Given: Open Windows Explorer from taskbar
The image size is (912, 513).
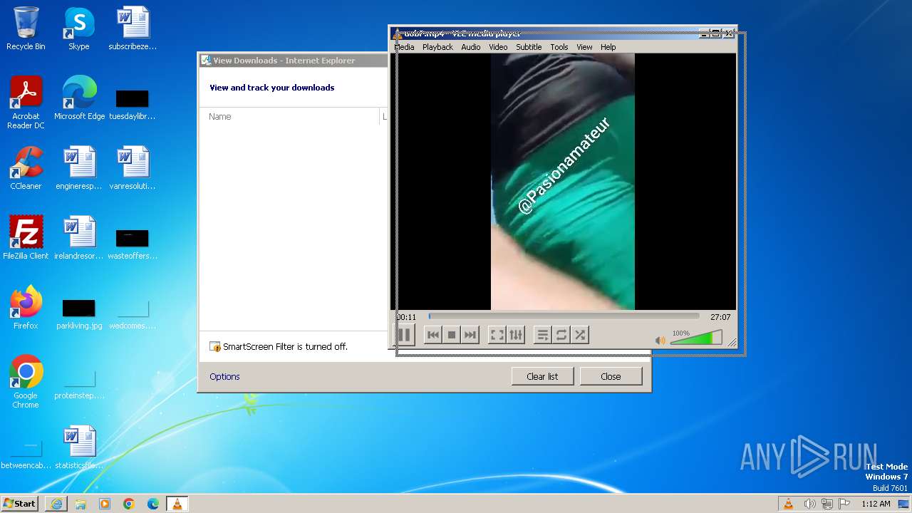Looking at the screenshot, I should click(x=81, y=504).
